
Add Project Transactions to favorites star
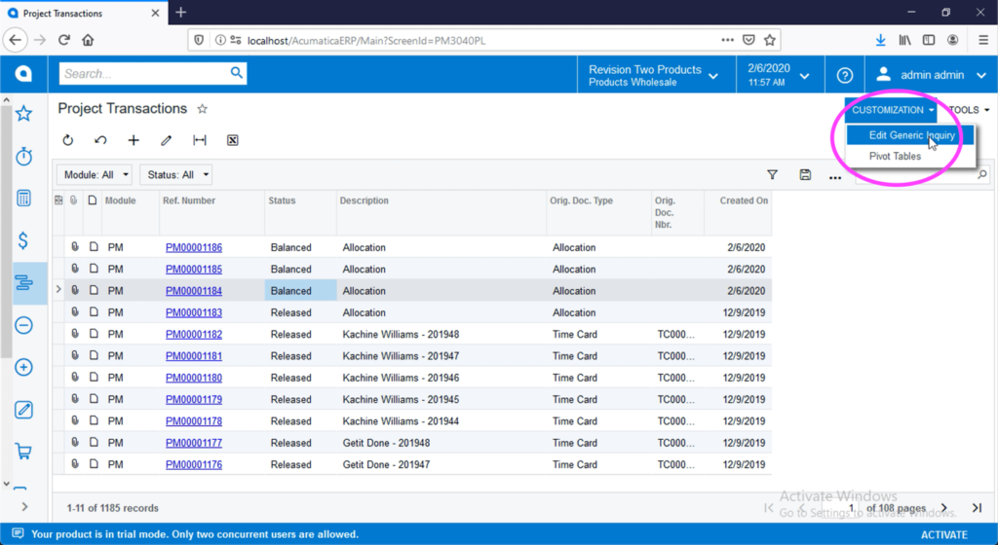click(203, 109)
